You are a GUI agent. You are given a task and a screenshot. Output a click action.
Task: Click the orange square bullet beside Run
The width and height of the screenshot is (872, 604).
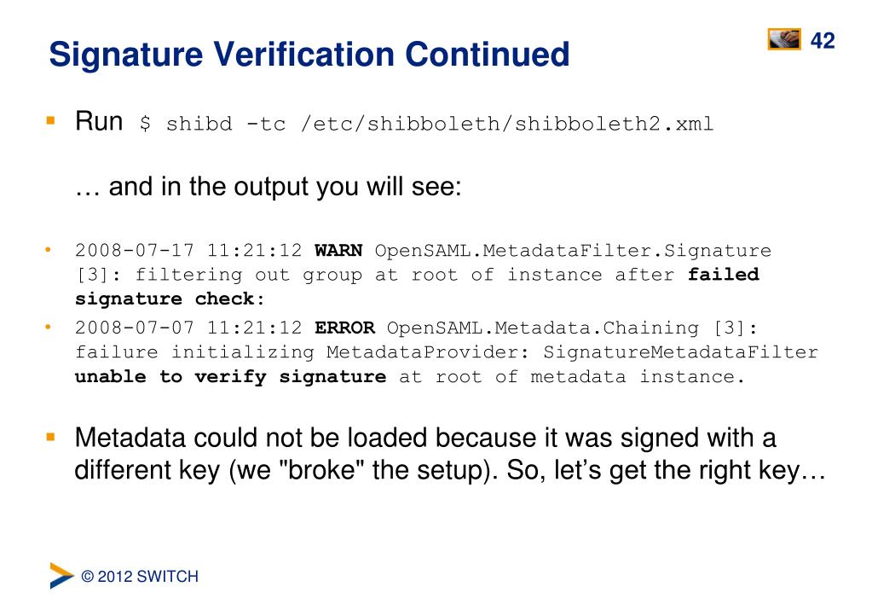(50, 120)
